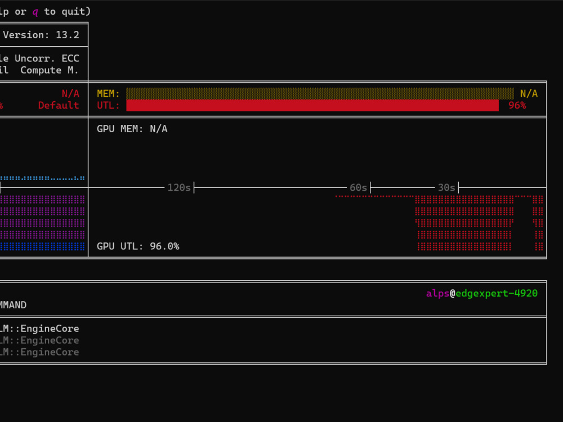The image size is (563, 422).
Task: Click the 'UTL:' bar label
Action: click(108, 105)
